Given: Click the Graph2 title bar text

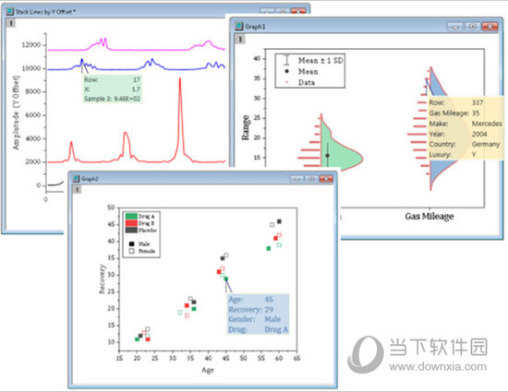Looking at the screenshot, I should click(90, 179).
